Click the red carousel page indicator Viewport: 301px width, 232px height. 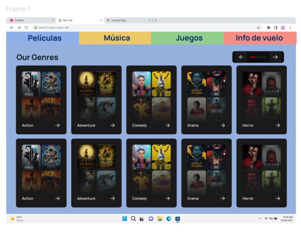(x=252, y=57)
